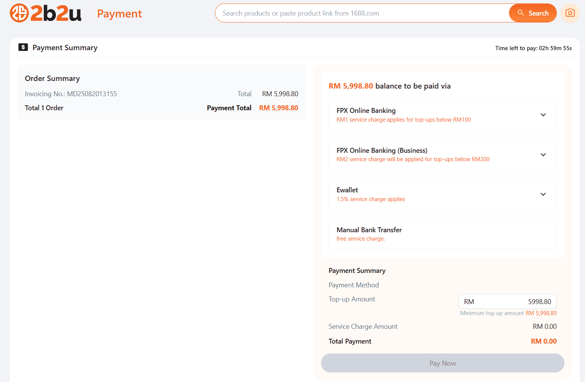Click the camera image search icon
Screen dimensions: 585x382
click(570, 13)
